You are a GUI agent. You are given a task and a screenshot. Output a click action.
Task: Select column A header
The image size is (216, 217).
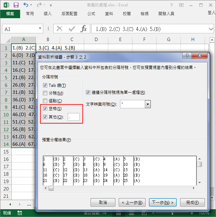click(x=23, y=40)
